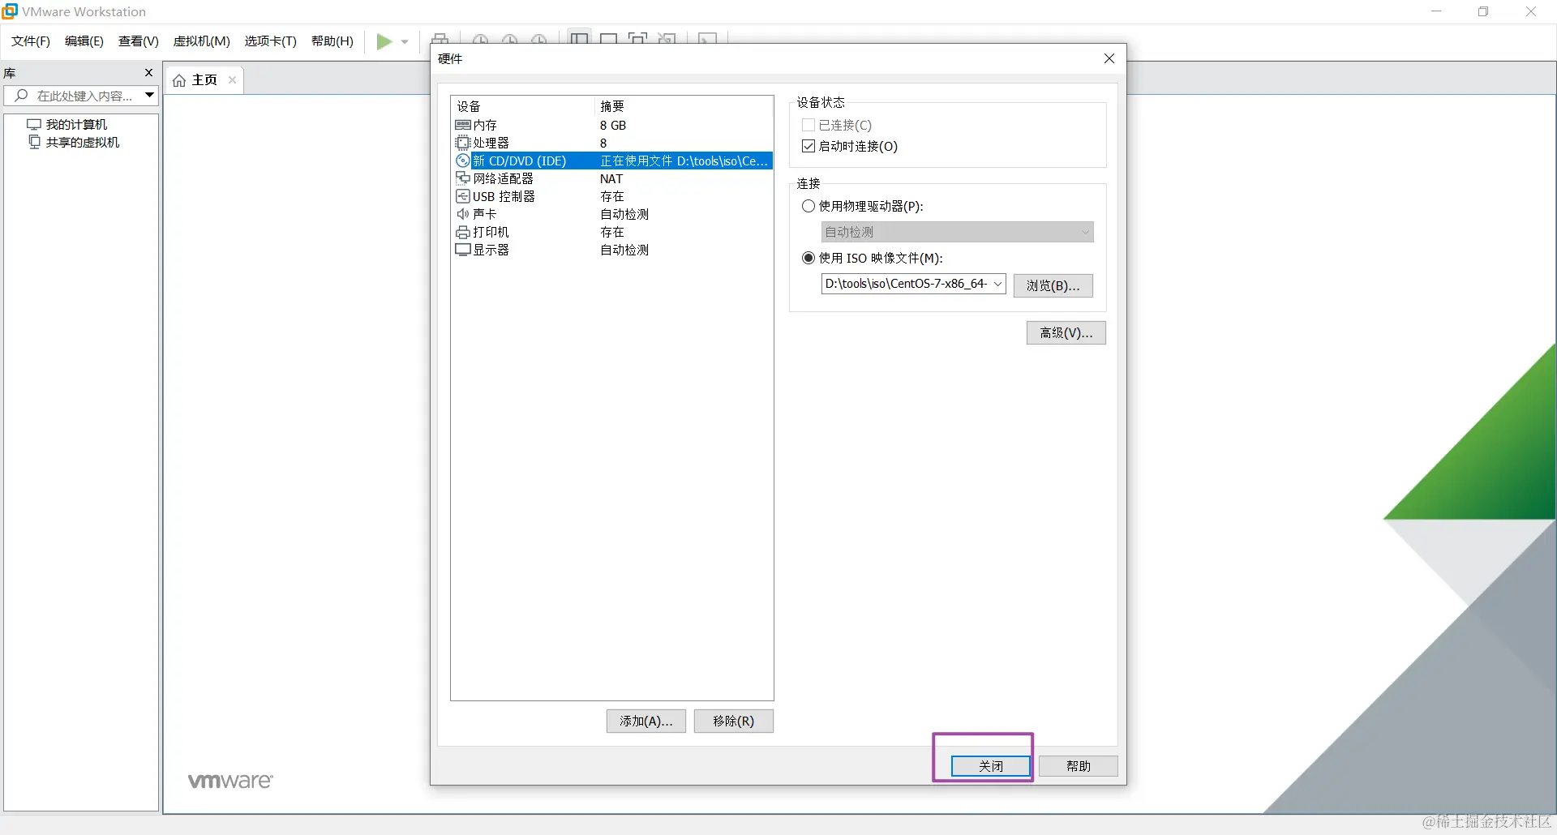Select the network adapter (网络适配器) icon

point(463,178)
